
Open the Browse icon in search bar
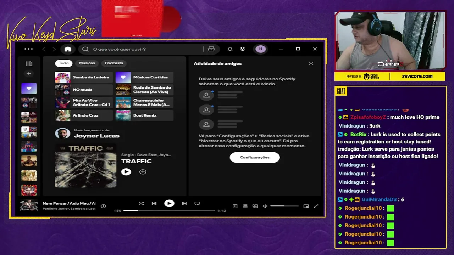pos(211,49)
